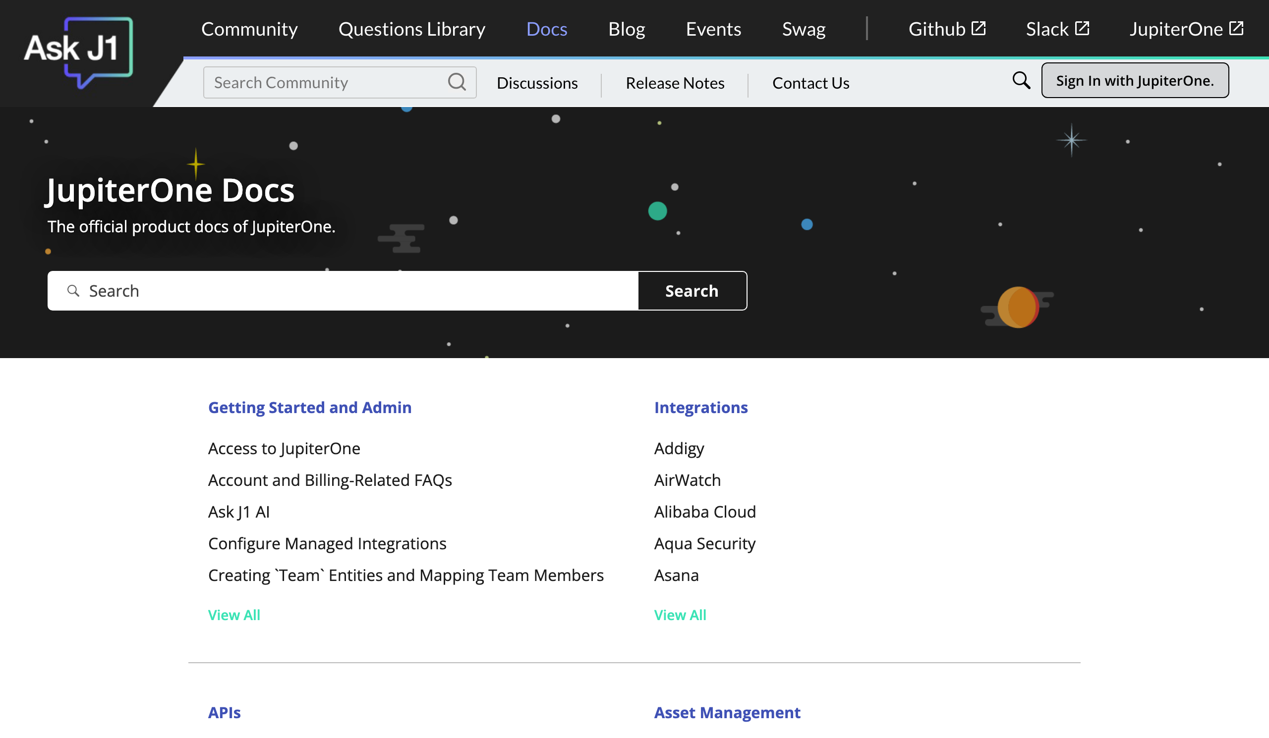Click the Ask J1 logo

point(78,52)
